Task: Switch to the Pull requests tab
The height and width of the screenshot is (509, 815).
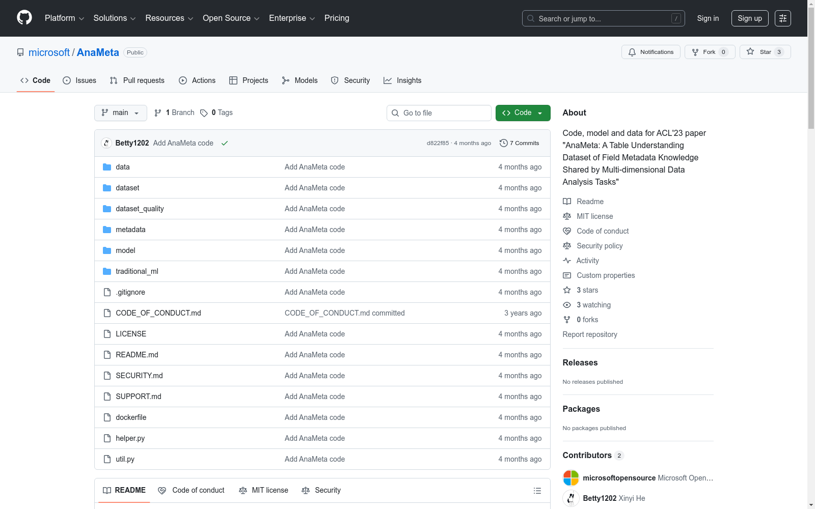Action: coord(137,80)
